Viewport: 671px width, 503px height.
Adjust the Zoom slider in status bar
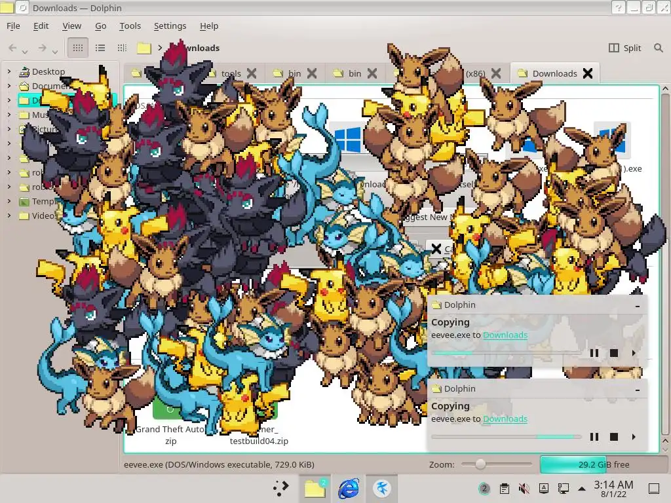(x=497, y=464)
